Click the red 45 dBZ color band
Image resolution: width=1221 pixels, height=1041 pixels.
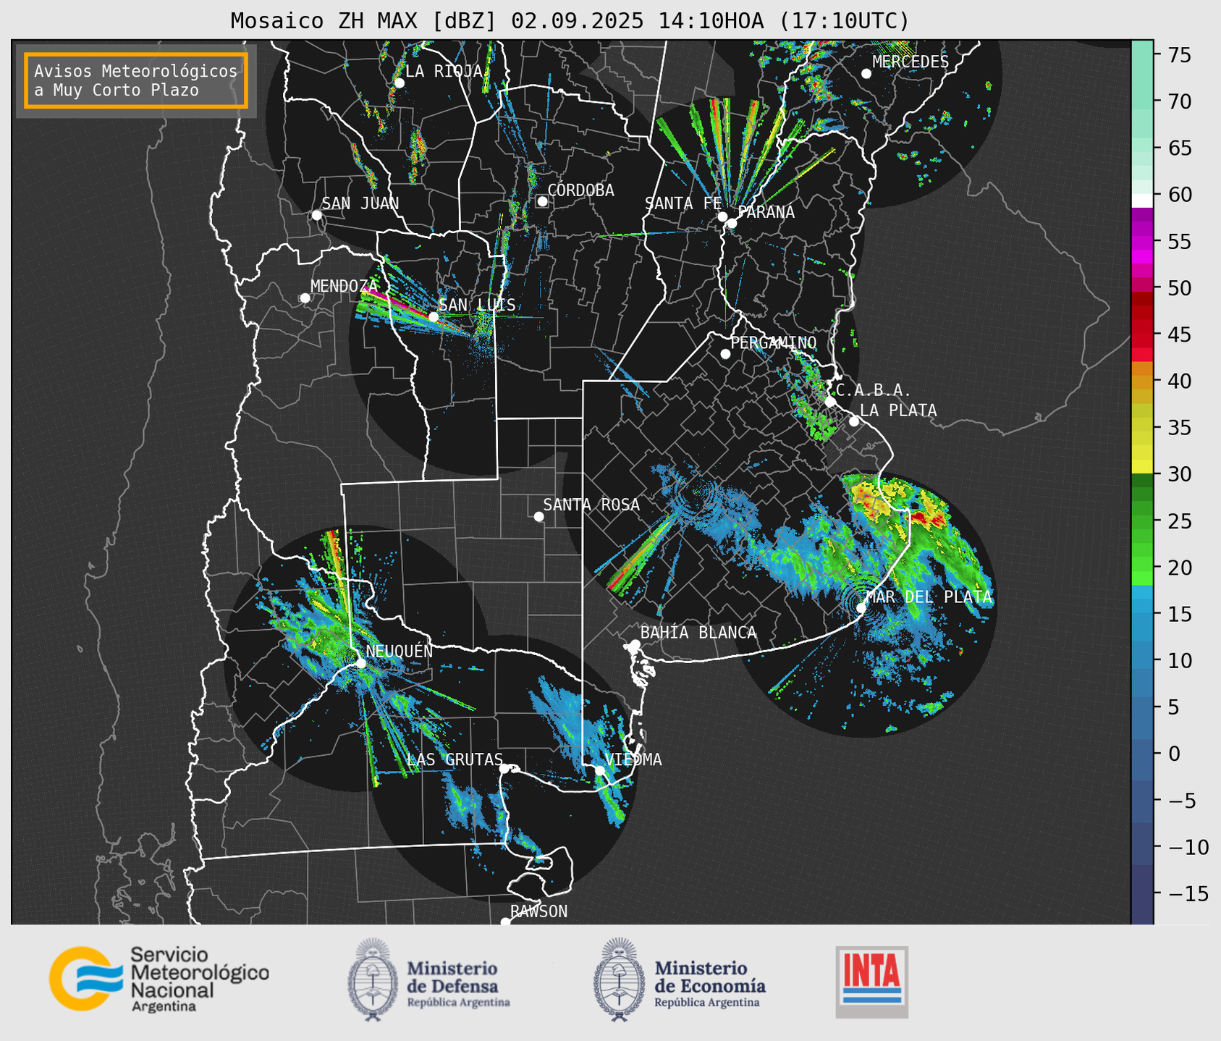pyautogui.click(x=1142, y=334)
